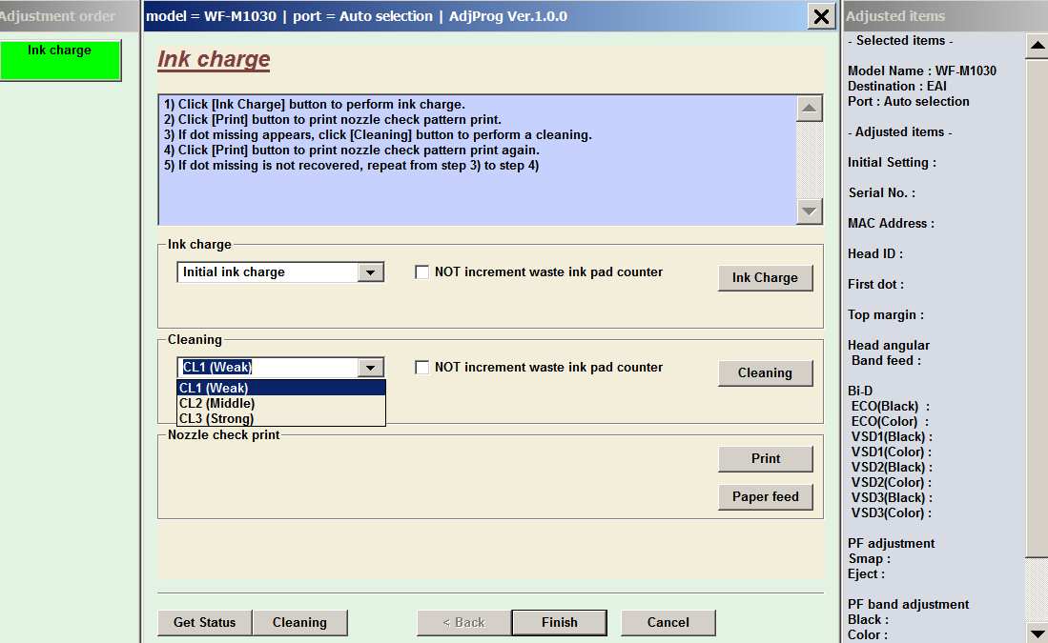This screenshot has height=643, width=1048.
Task: Choose CL2 (Middle) cleaning level
Action: pos(280,403)
